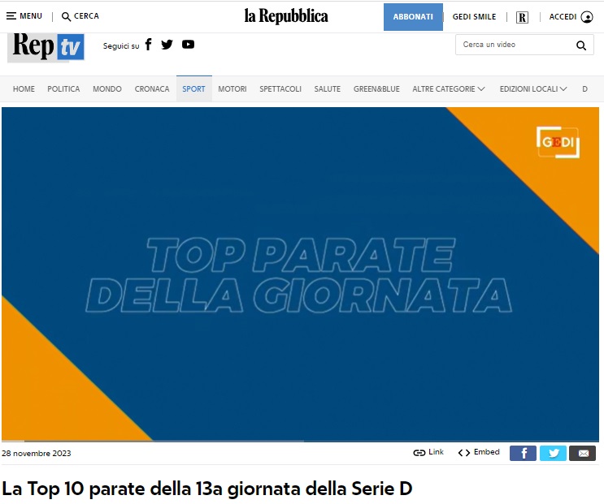Click the R logo icon
Screen dimensions: 604x504
(x=522, y=17)
